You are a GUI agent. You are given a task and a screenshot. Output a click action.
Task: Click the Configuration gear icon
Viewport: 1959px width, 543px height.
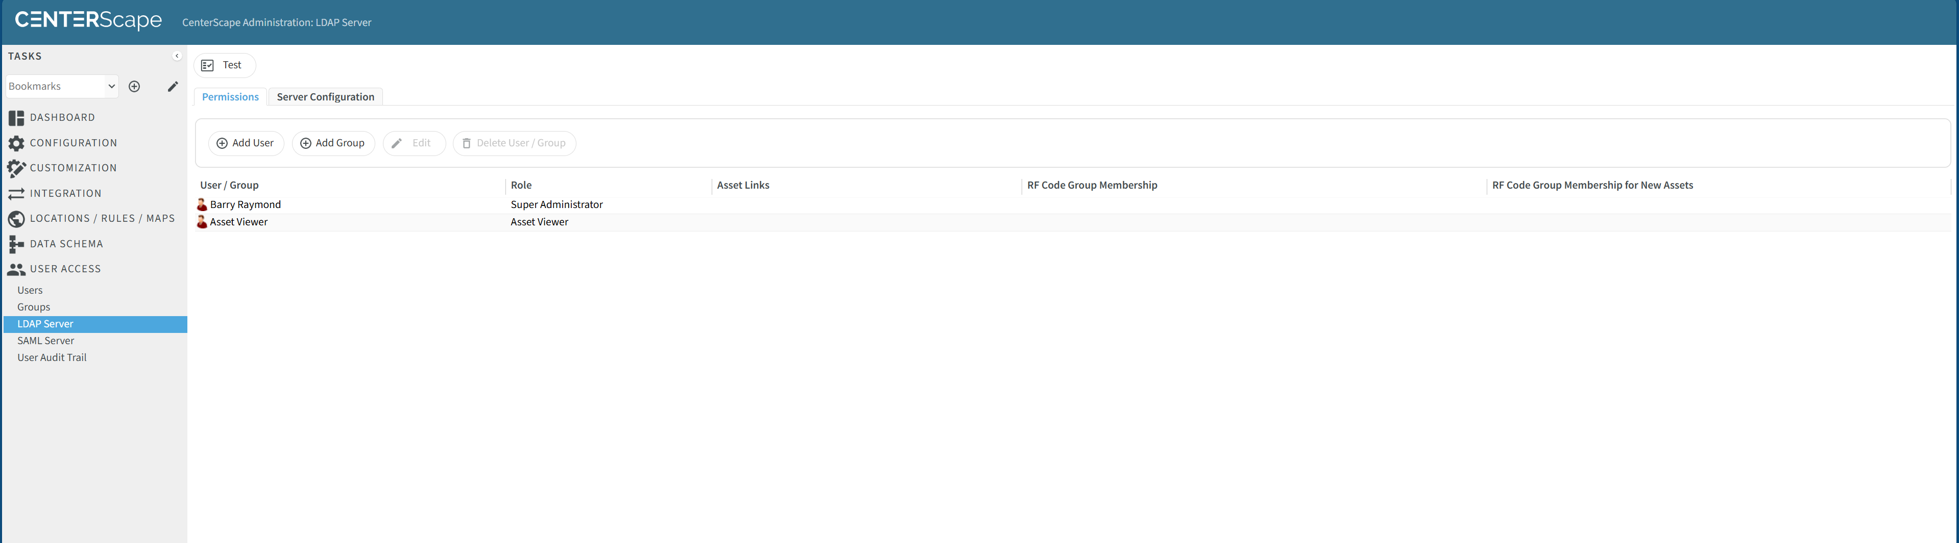tap(16, 143)
